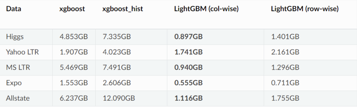
Task: Click the bold 0.897GB cell
Action: coord(189,37)
